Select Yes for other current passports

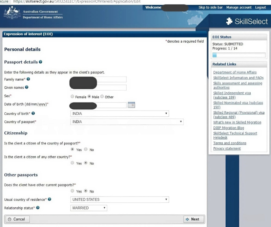coord(72,191)
